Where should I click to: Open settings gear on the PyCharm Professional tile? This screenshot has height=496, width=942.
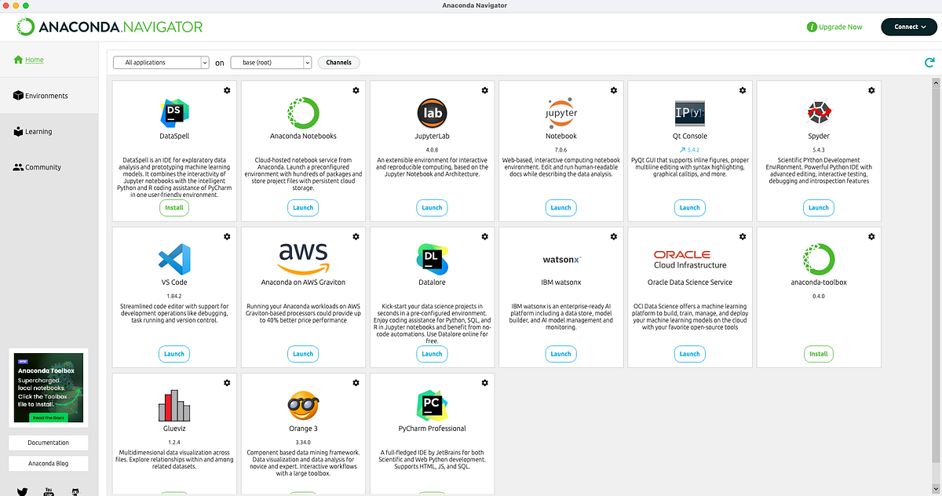(x=484, y=382)
